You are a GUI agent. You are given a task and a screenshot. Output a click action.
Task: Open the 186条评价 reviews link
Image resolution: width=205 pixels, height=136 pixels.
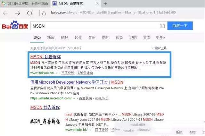pos(85,73)
